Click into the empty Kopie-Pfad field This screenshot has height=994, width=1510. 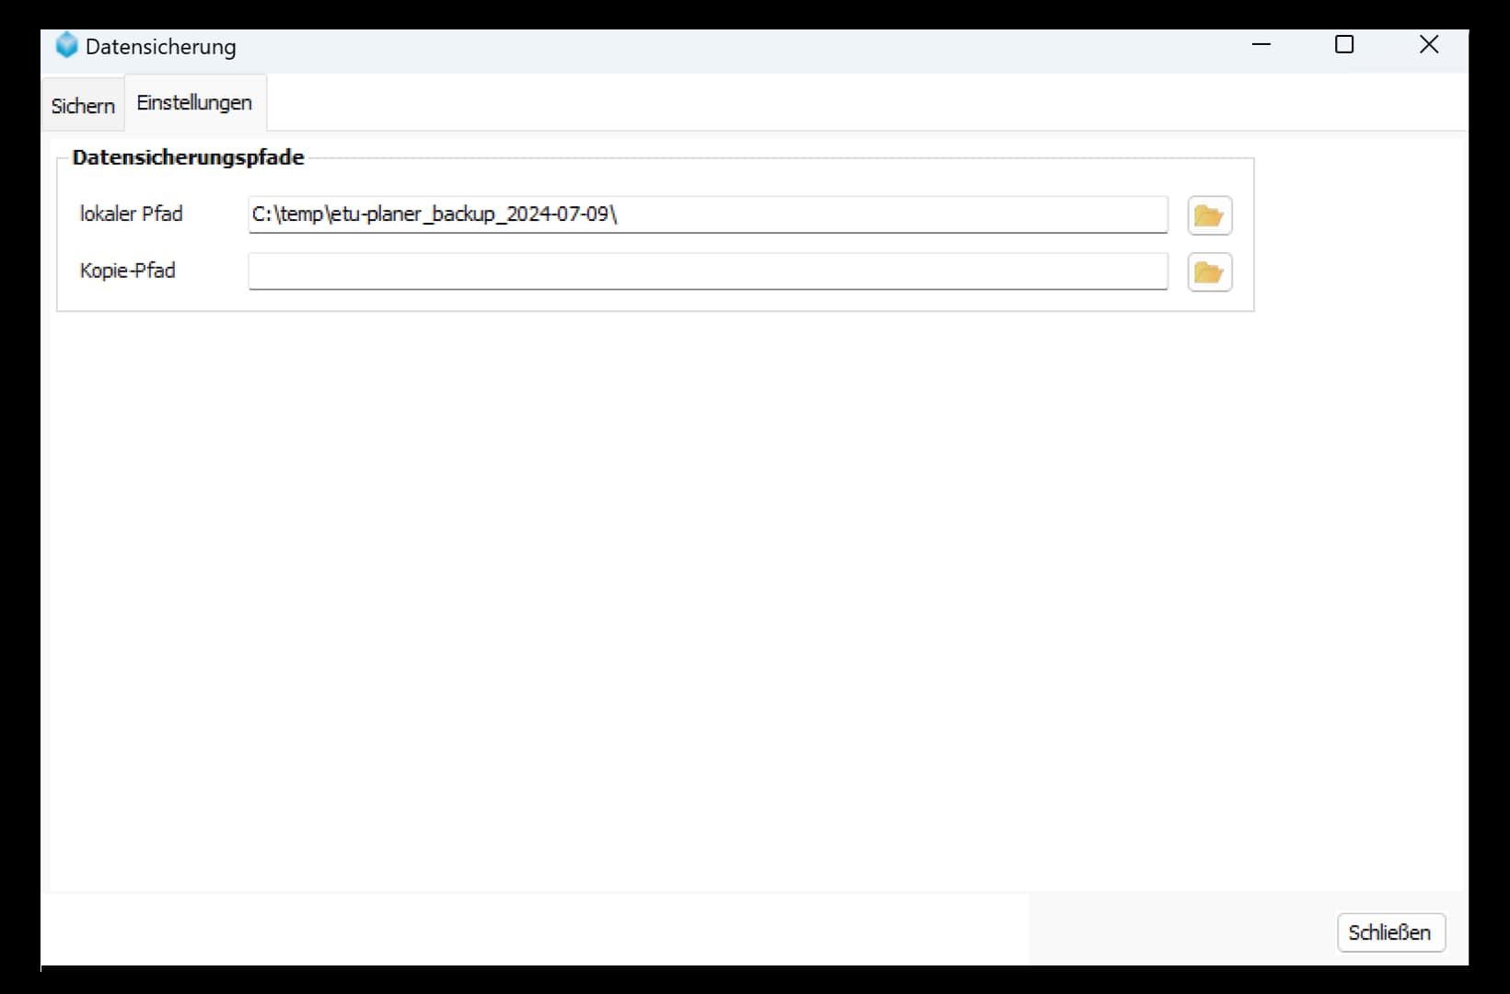tap(707, 272)
